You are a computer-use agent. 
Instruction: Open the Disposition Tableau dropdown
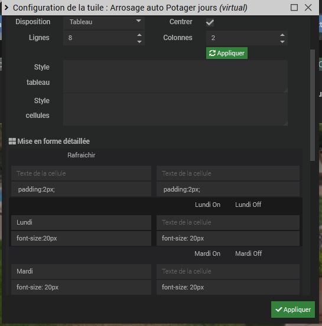(x=104, y=22)
